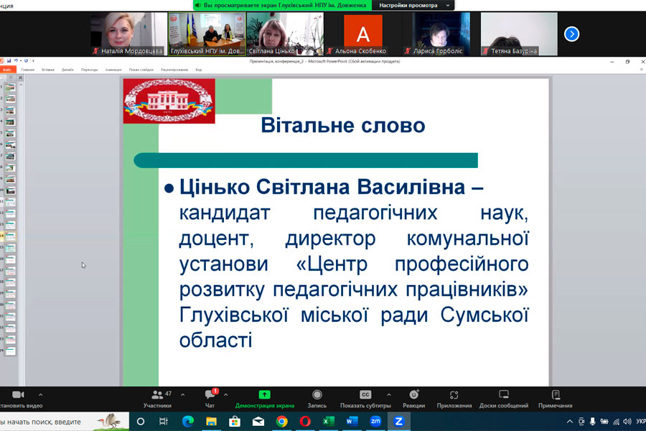Select first slide thumbnail in pane
Image resolution: width=646 pixels, height=431 pixels.
tap(10, 87)
